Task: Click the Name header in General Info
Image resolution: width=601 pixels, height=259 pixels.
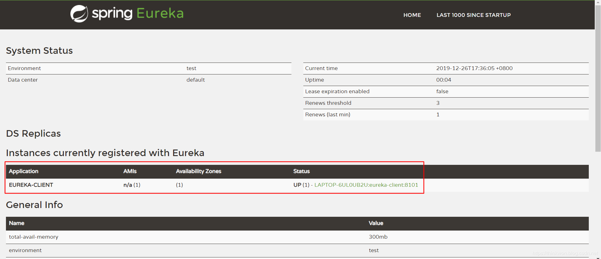Action: [17, 223]
